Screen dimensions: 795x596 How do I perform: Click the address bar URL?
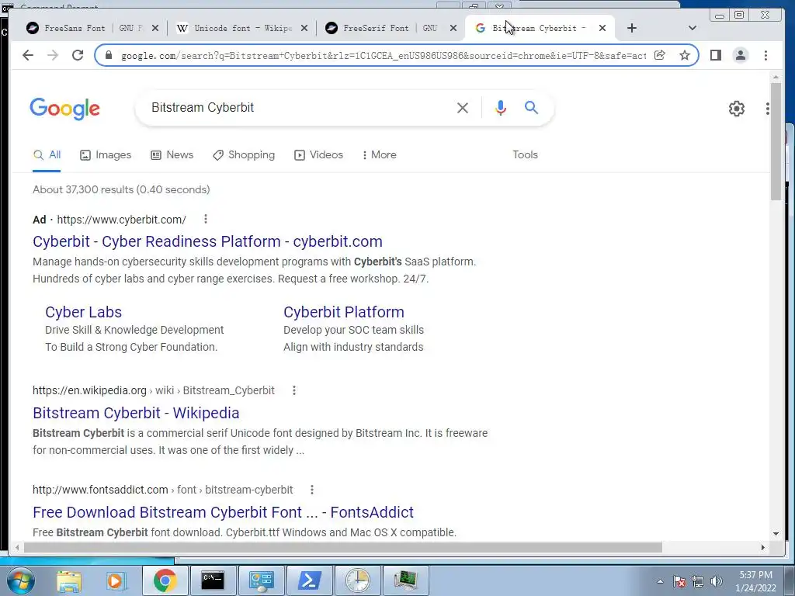[384, 56]
